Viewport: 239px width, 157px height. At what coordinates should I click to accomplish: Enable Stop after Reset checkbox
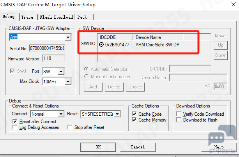tap(70, 127)
